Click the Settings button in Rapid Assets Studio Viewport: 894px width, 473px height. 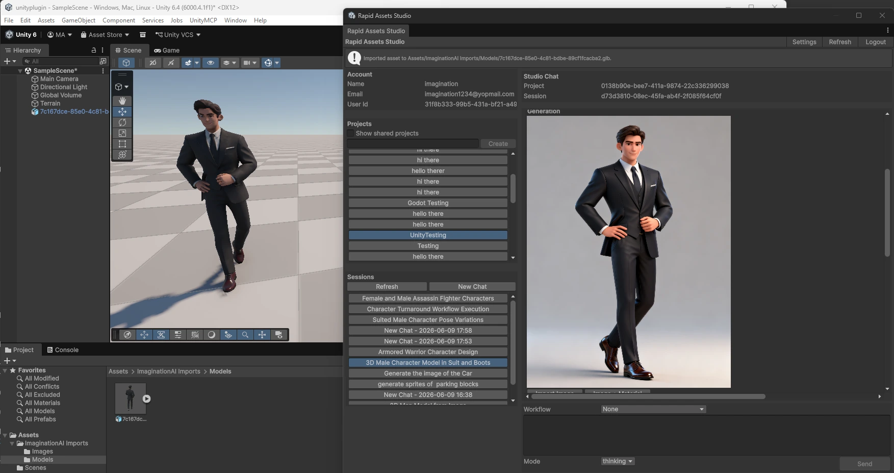804,42
